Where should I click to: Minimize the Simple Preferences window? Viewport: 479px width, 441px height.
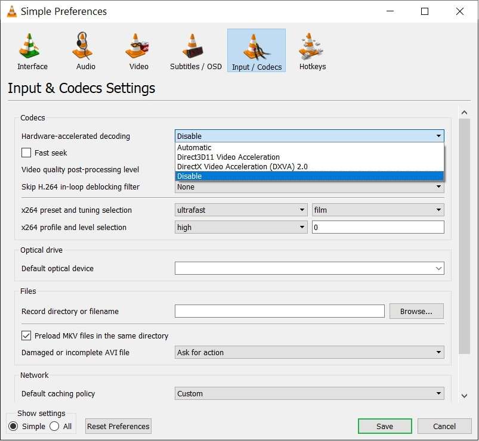(390, 11)
